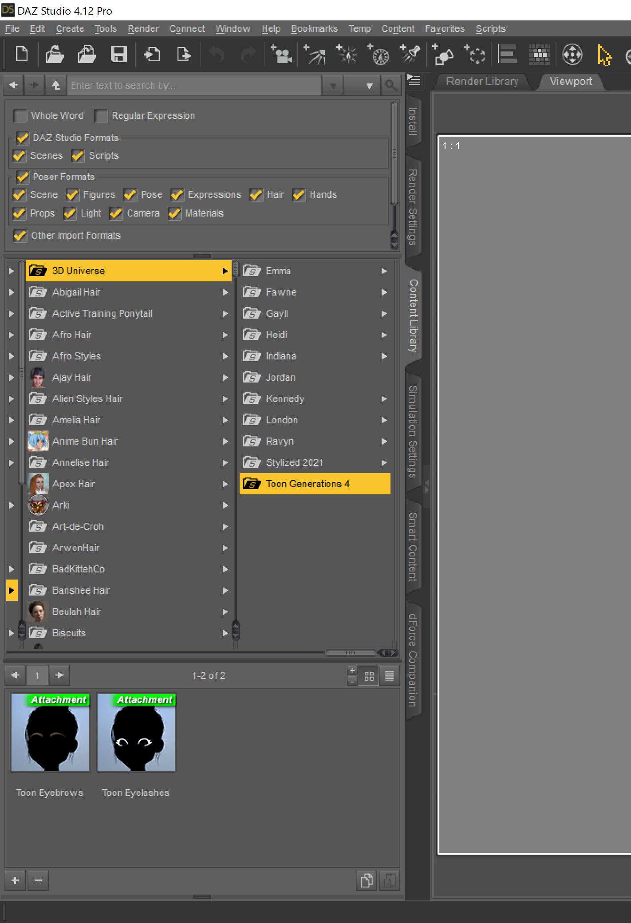Open the search options dropdown

point(362,85)
